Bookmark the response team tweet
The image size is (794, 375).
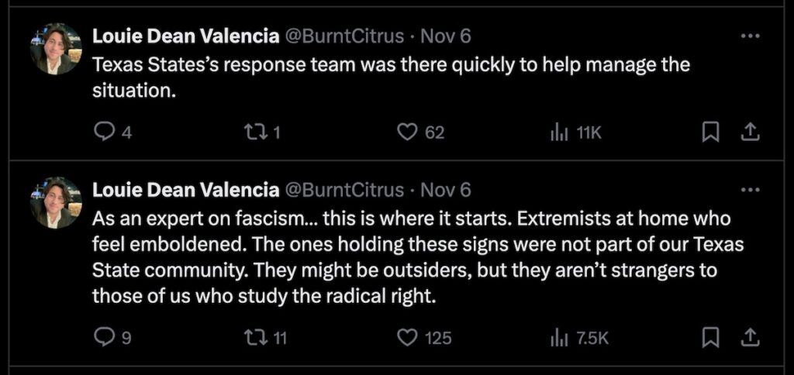click(x=709, y=132)
